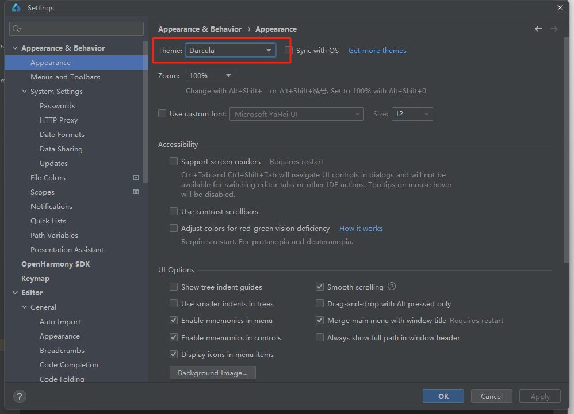Open the Zoom 100% dropdown

click(x=210, y=76)
